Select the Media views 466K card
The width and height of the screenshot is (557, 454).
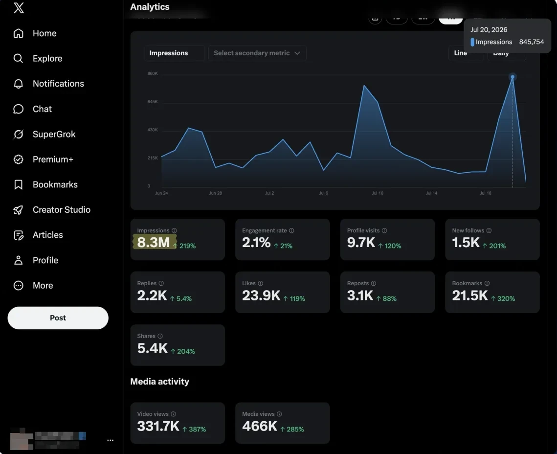282,423
